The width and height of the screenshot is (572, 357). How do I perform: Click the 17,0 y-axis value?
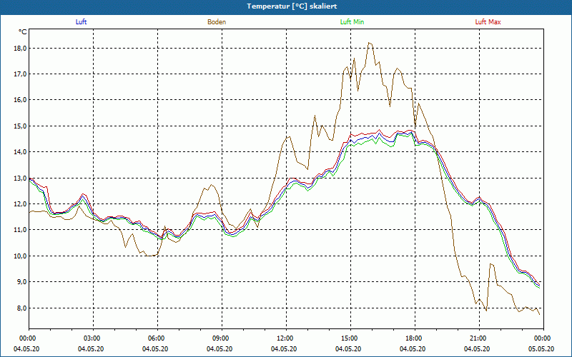(x=20, y=74)
